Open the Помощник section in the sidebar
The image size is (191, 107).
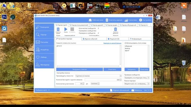tap(44, 27)
